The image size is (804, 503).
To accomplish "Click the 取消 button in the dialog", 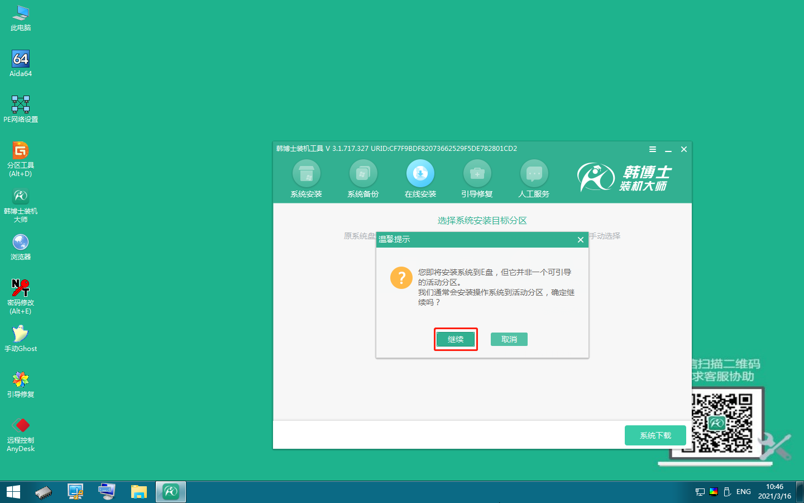I will [x=509, y=339].
